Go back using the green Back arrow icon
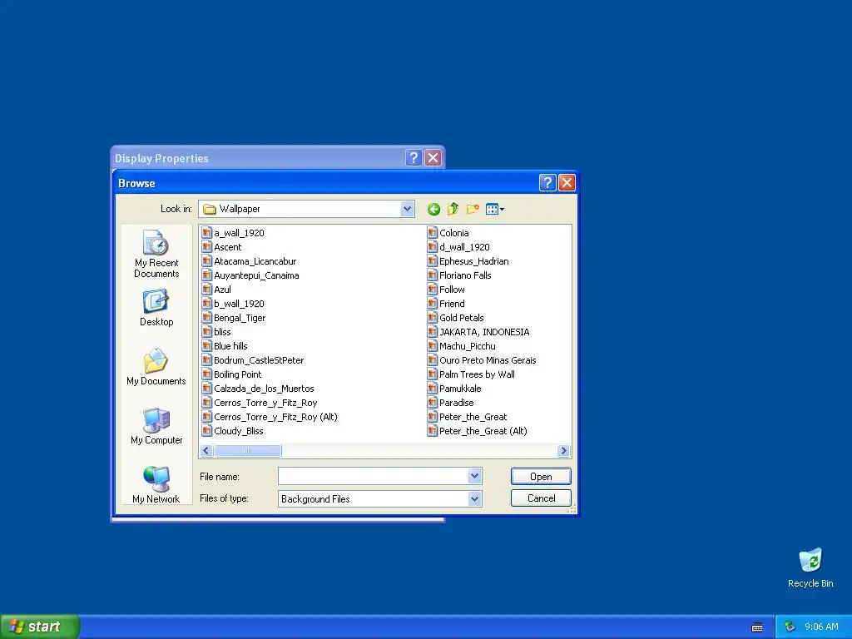The height and width of the screenshot is (639, 852). coord(433,209)
